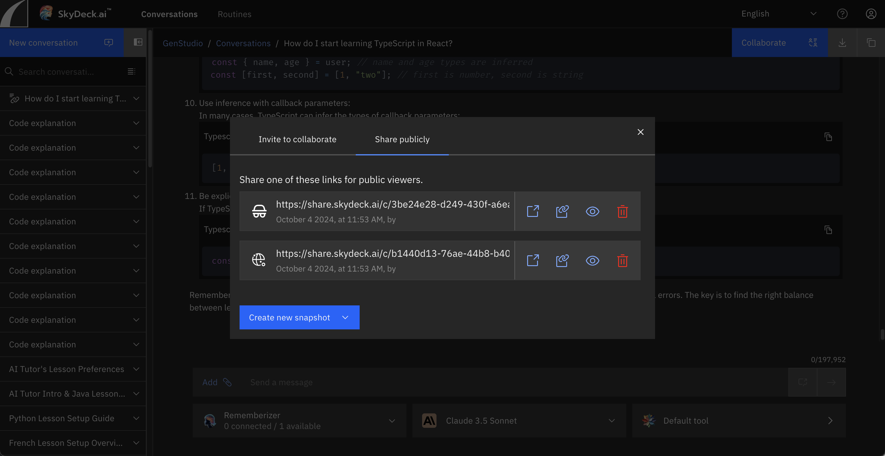Open the user account profile icon
Viewport: 885px width, 456px height.
tap(871, 14)
